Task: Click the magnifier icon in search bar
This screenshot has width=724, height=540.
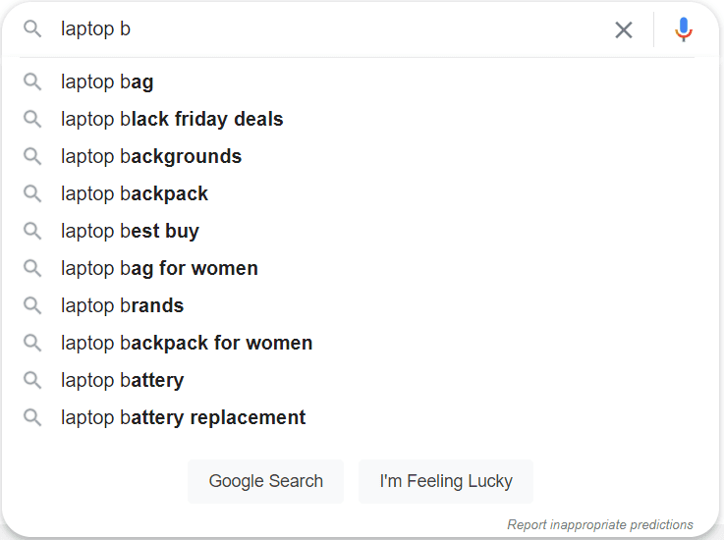Action: click(x=32, y=29)
